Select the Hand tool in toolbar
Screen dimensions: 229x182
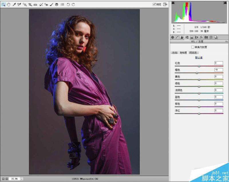(x=8, y=5)
